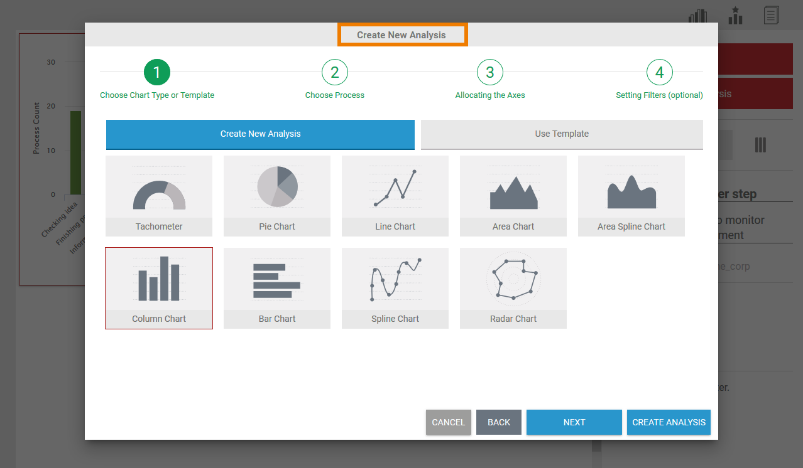Choose the Spline Chart type

click(395, 288)
